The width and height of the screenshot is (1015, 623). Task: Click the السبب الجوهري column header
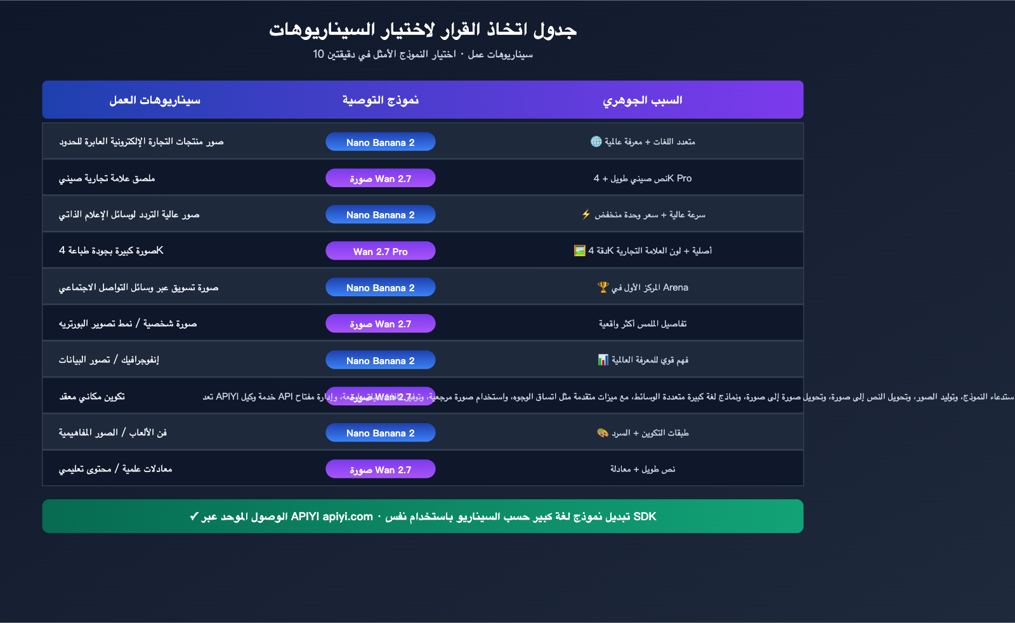click(642, 100)
